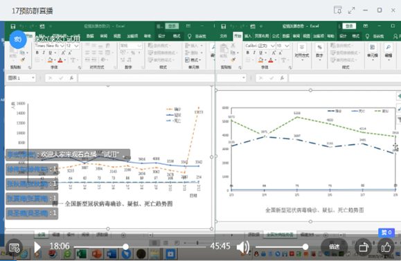The width and height of the screenshot is (401, 261).
Task: Click the fullscreen expand arrows icon
Action: [x=352, y=10]
